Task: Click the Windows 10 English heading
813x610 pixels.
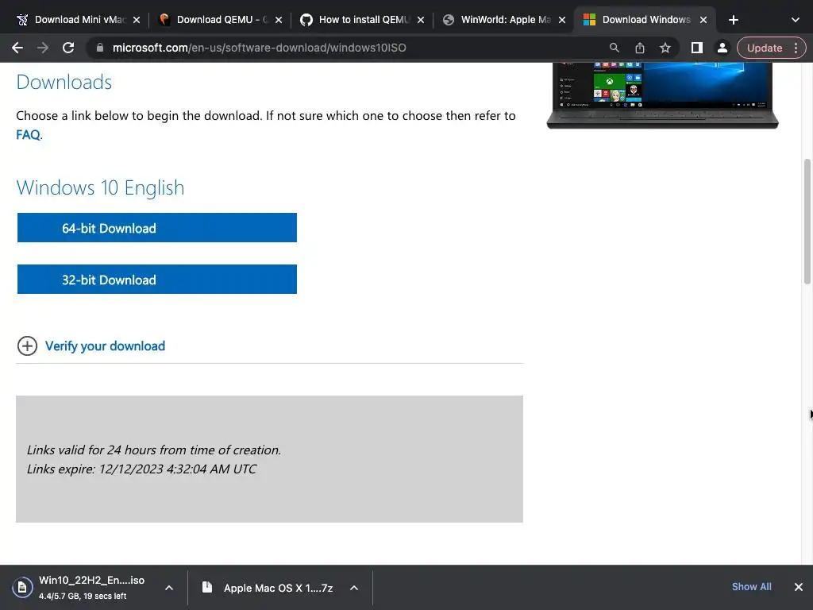Action: tap(100, 187)
